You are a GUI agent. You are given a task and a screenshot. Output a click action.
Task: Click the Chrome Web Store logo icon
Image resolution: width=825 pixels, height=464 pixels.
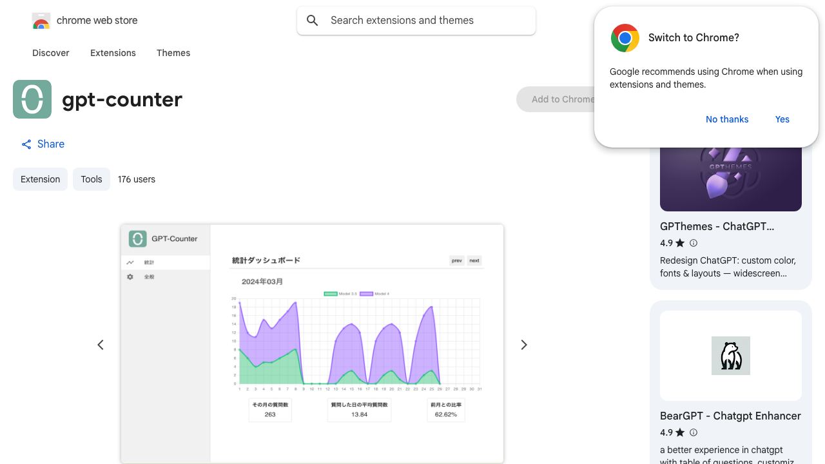pyautogui.click(x=41, y=21)
